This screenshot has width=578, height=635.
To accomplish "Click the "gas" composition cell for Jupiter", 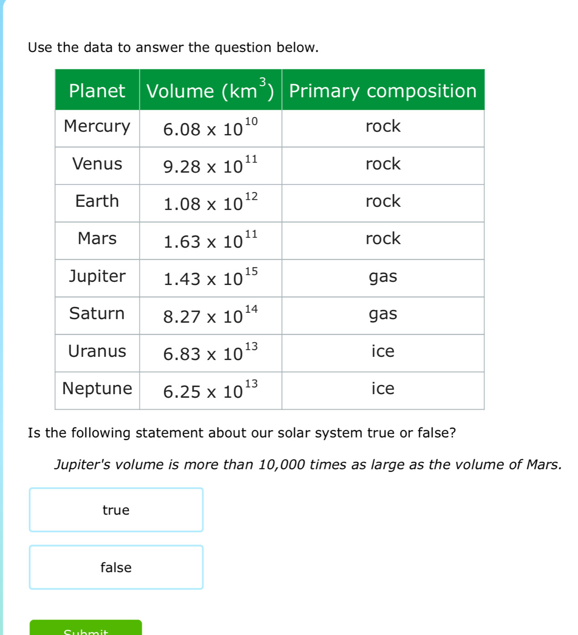I will pyautogui.click(x=383, y=276).
